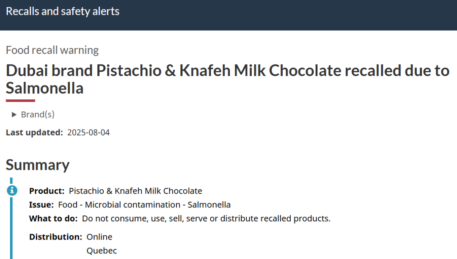Click Quebec in the distribution list
The width and height of the screenshot is (457, 259).
coord(102,251)
